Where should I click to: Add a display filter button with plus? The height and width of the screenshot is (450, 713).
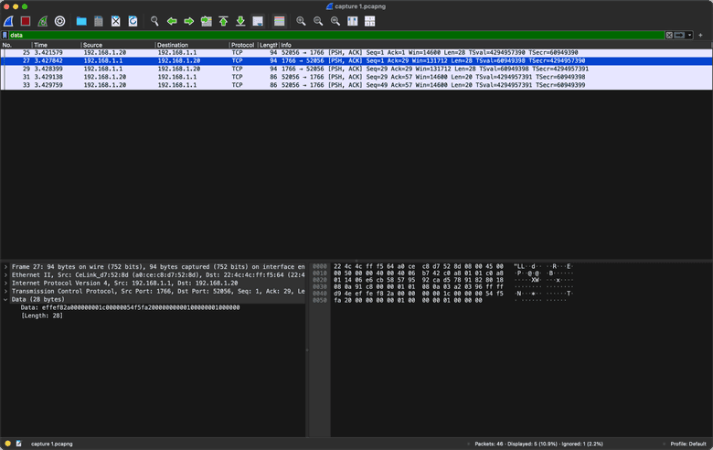[700, 35]
